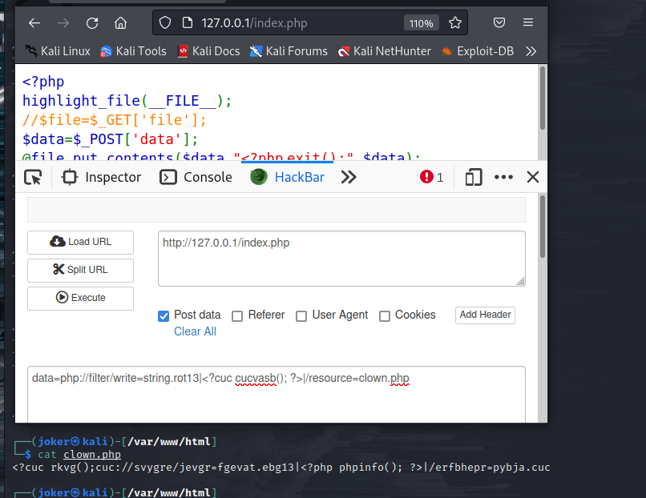Enable the Referer checkbox
The height and width of the screenshot is (498, 646).
point(237,316)
